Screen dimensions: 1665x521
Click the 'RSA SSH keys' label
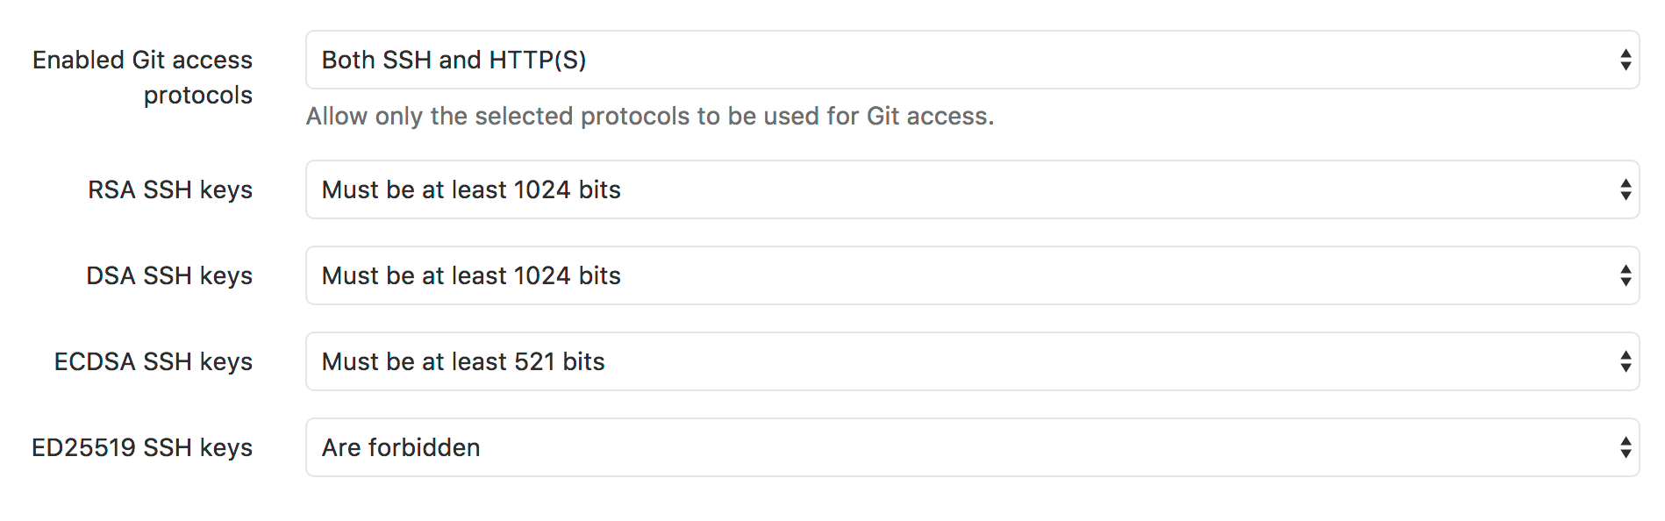click(x=170, y=189)
